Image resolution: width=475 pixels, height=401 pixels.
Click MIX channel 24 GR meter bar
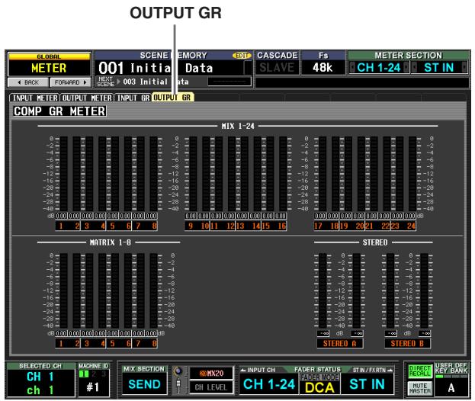pos(412,174)
